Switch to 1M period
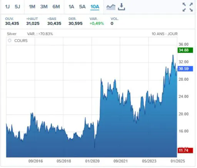 coord(32,7)
